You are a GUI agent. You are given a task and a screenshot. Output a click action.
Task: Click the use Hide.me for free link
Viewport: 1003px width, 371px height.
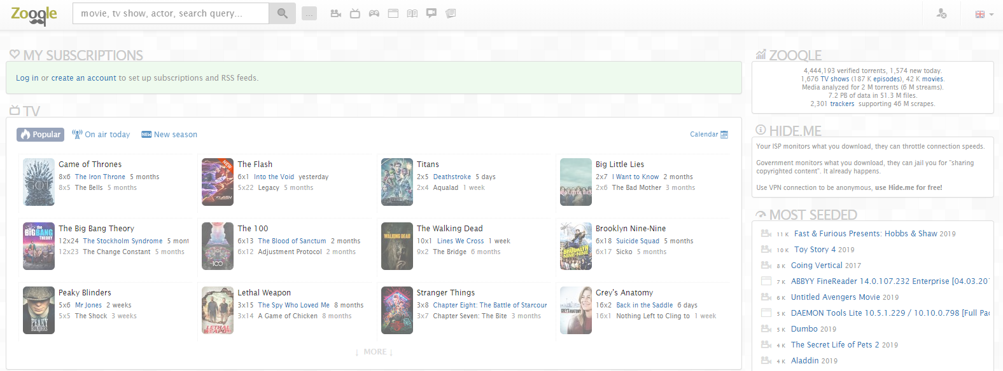click(x=909, y=188)
